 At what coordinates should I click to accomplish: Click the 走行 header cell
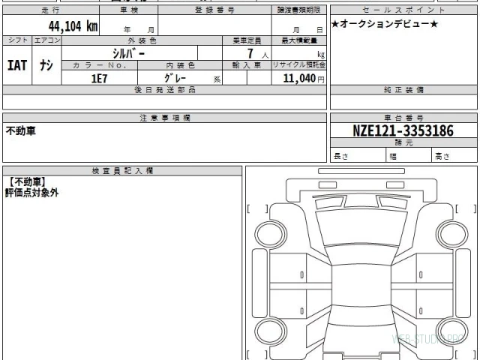[51, 10]
